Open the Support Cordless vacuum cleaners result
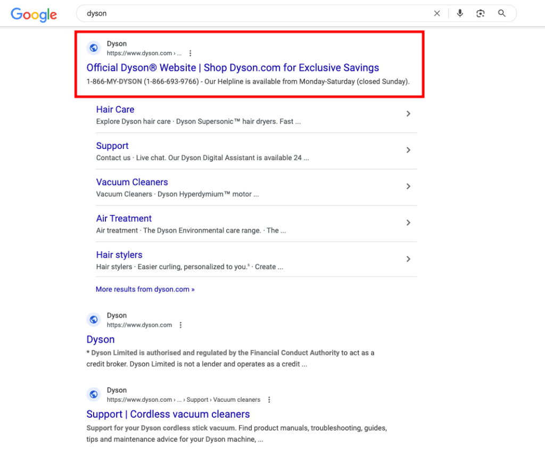 (168, 414)
